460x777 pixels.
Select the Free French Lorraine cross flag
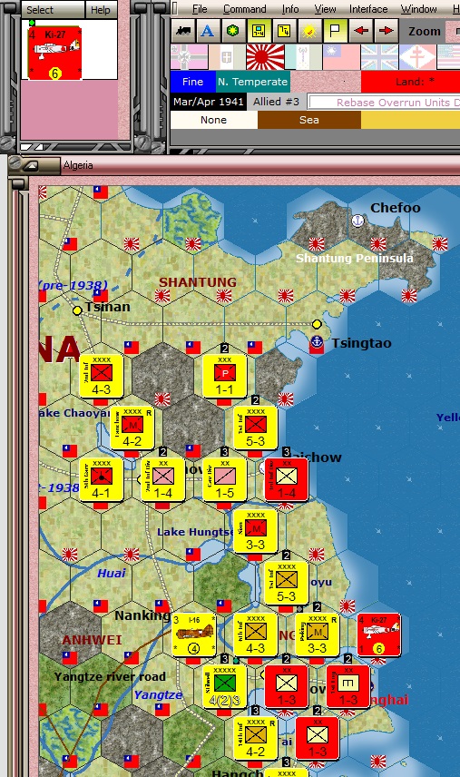(417, 57)
